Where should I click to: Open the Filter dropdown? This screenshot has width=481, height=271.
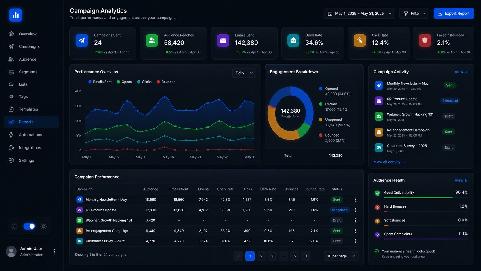(x=414, y=14)
